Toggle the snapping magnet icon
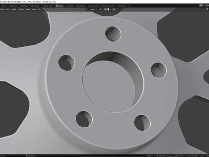This screenshot has height=157, width=209. pos(105,10)
